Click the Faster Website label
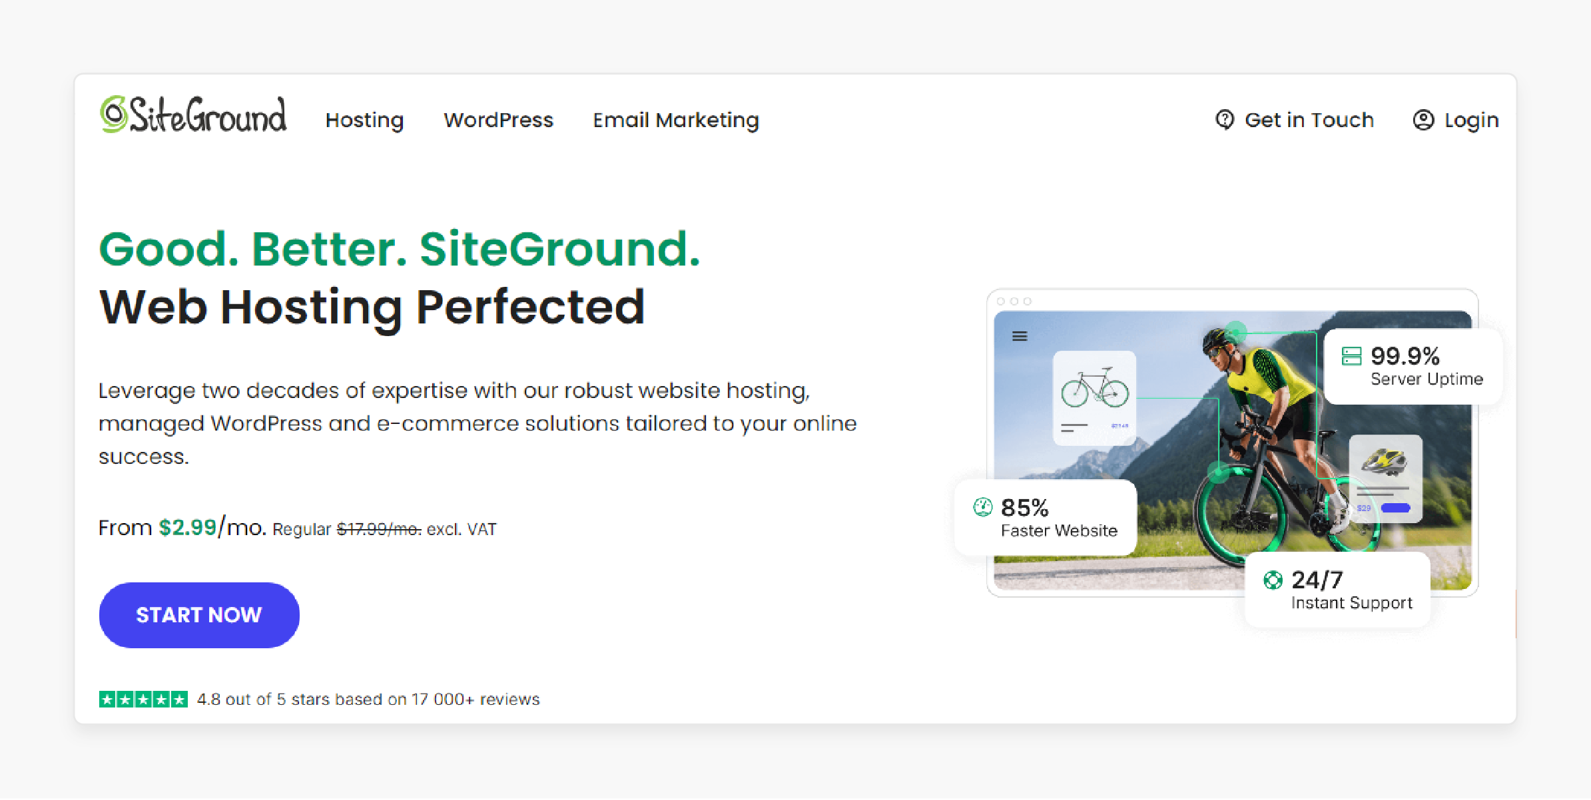This screenshot has width=1591, height=800. pyautogui.click(x=1059, y=530)
